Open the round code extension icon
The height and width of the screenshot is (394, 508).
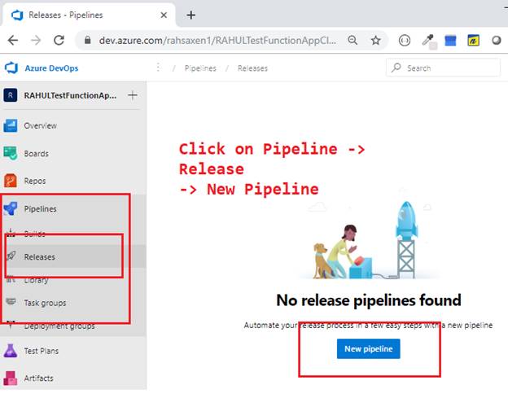tap(405, 41)
